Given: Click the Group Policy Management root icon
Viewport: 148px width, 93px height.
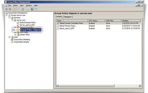Looking at the screenshot, I should [7, 13].
